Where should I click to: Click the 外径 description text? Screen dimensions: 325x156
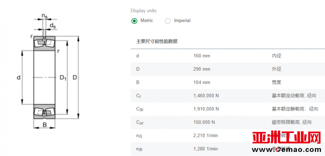[277, 69]
